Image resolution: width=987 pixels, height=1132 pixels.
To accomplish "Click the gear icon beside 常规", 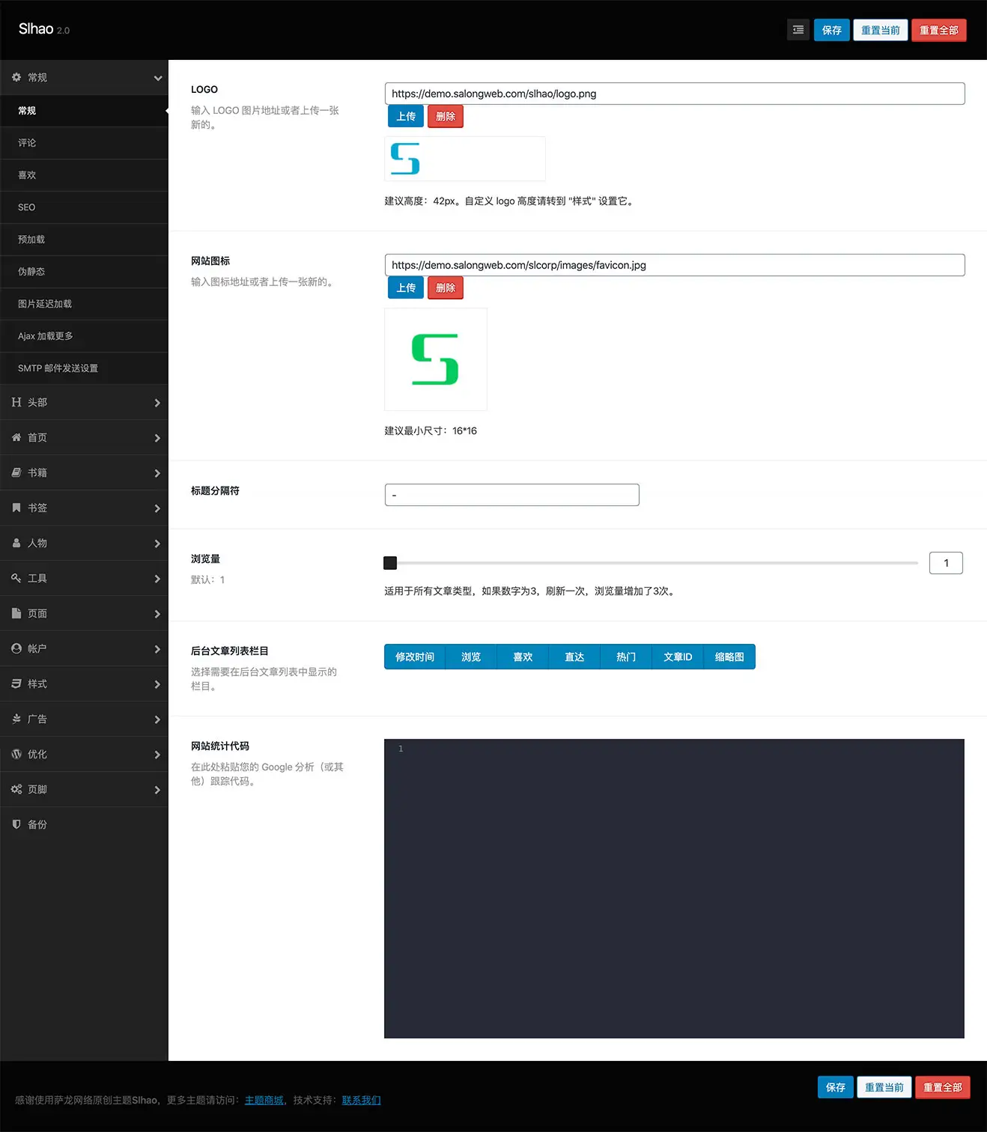I will 16,77.
